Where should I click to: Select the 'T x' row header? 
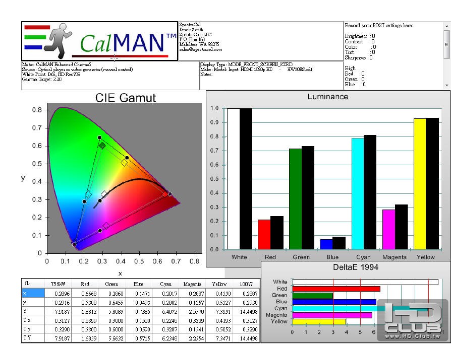33,320
